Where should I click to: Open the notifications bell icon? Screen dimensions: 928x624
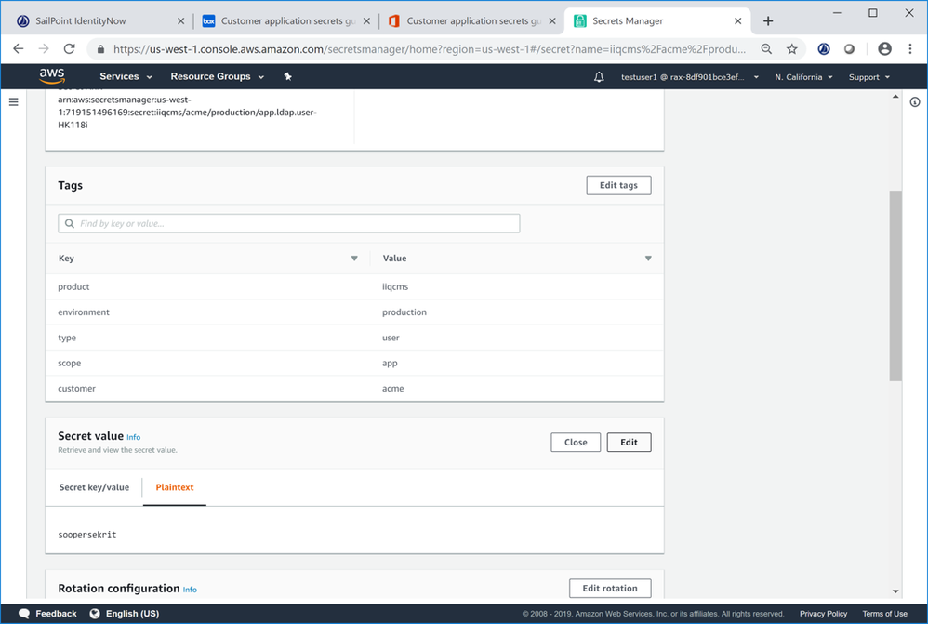coord(599,77)
